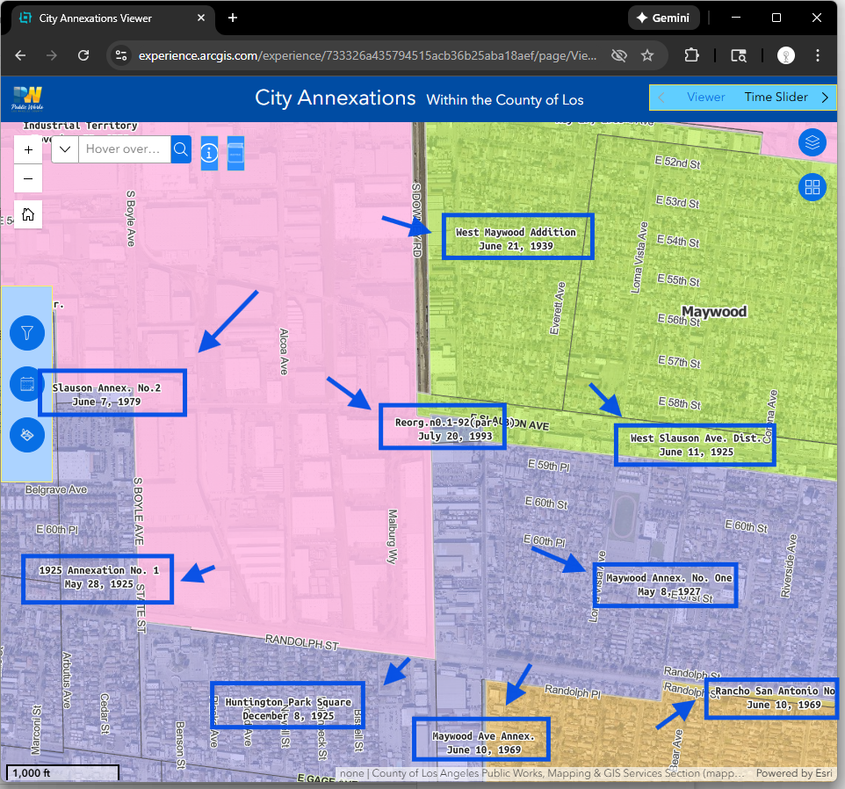Image resolution: width=845 pixels, height=789 pixels.
Task: Open Chrome three-dot menu
Action: point(818,55)
